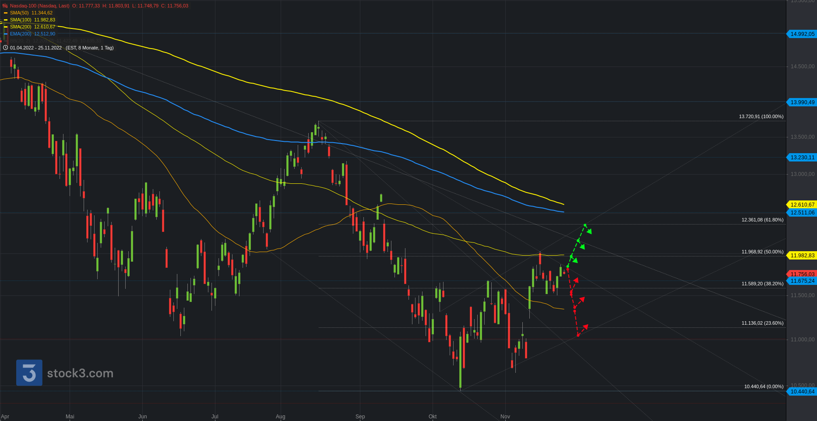Click the candlestick chart-type icon beside Nasdaq-100
Viewport: 817px width, 421px height.
coord(5,6)
